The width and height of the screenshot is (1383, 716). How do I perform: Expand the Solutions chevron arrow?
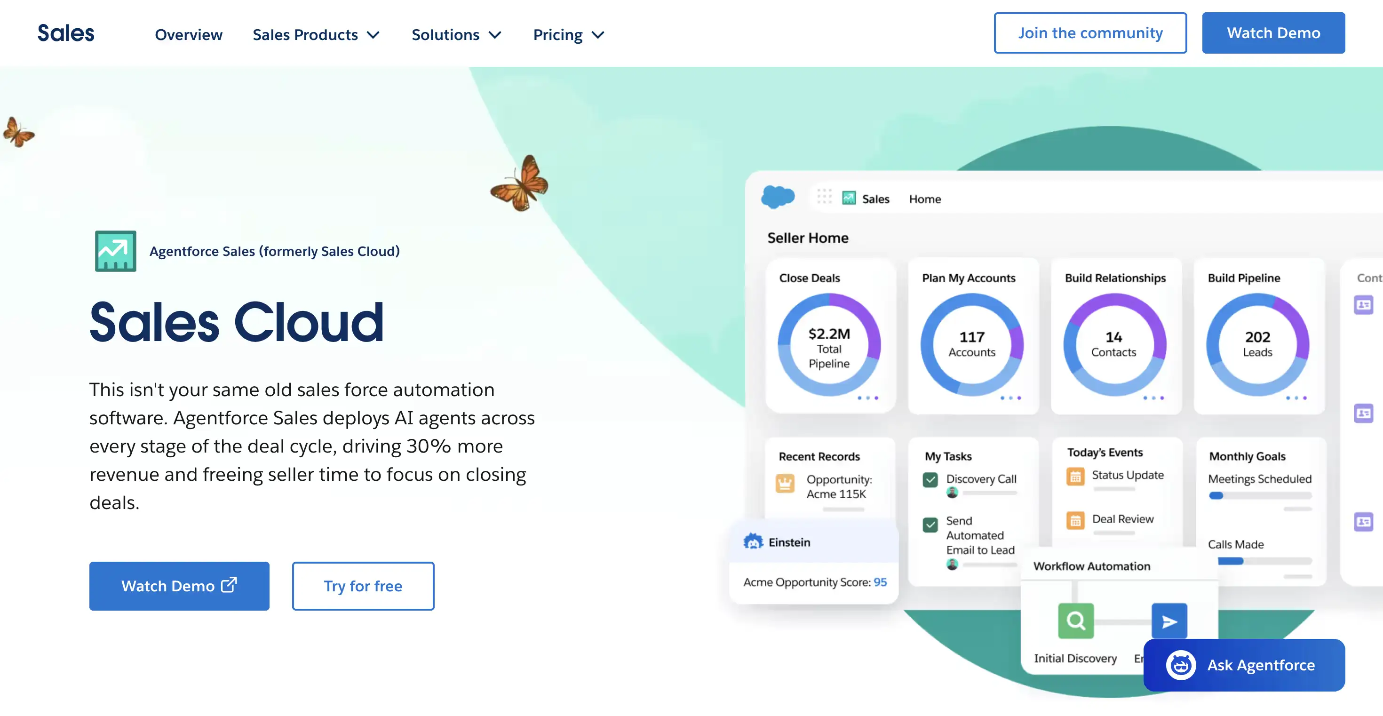494,35
